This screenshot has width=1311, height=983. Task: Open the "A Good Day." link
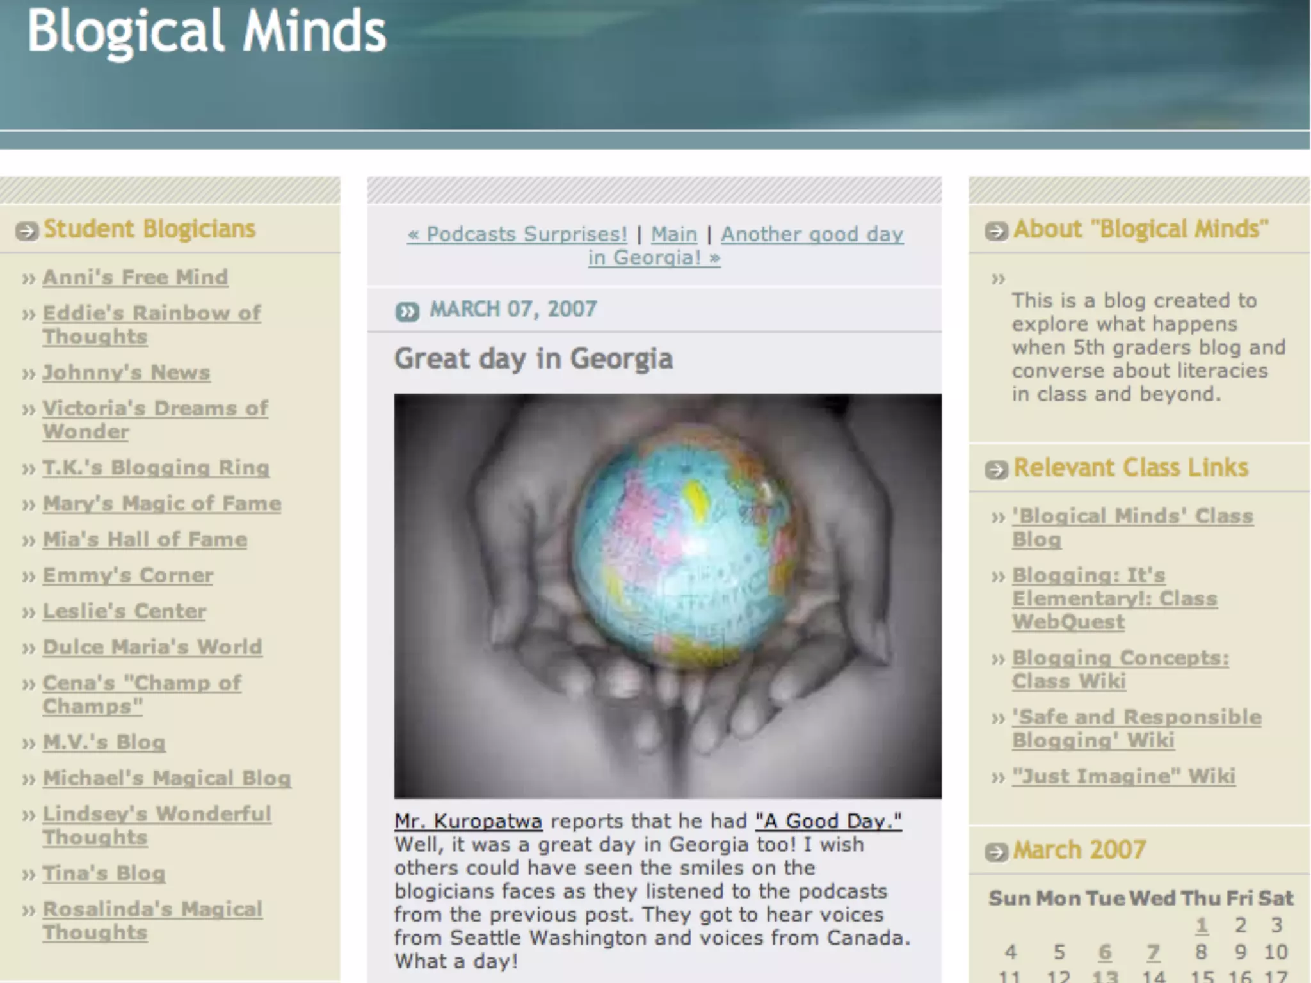pyautogui.click(x=828, y=821)
